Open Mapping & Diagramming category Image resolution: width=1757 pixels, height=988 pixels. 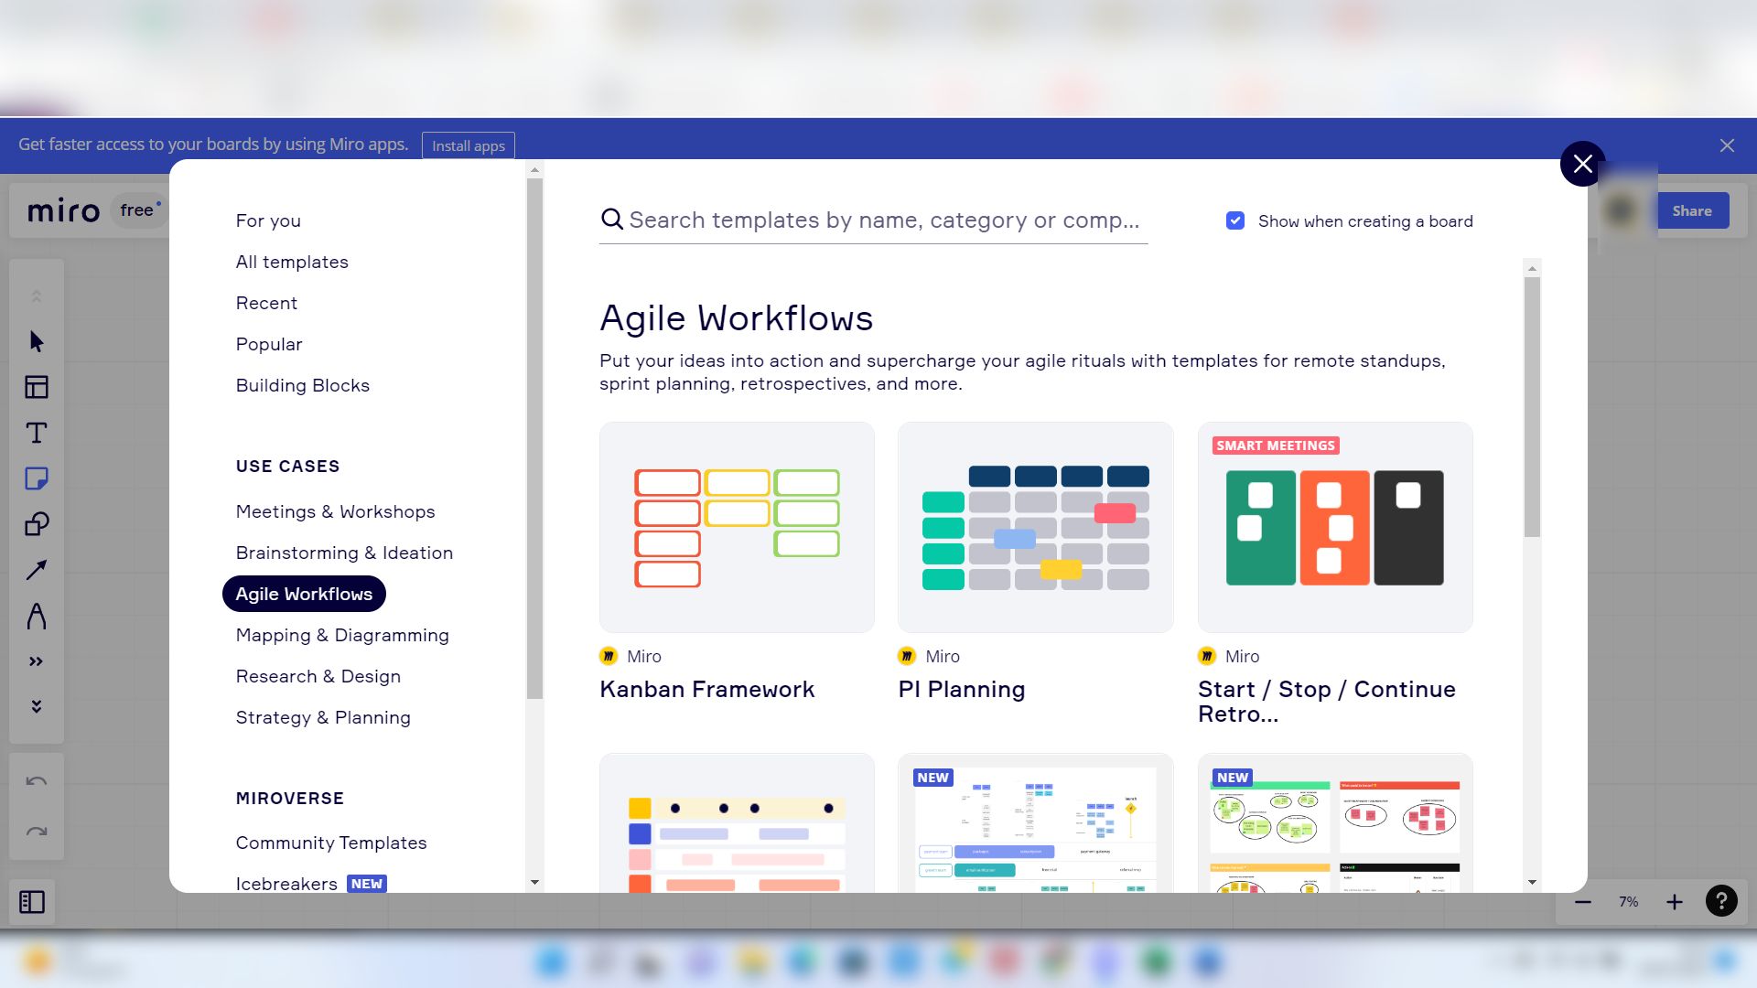[x=342, y=635]
